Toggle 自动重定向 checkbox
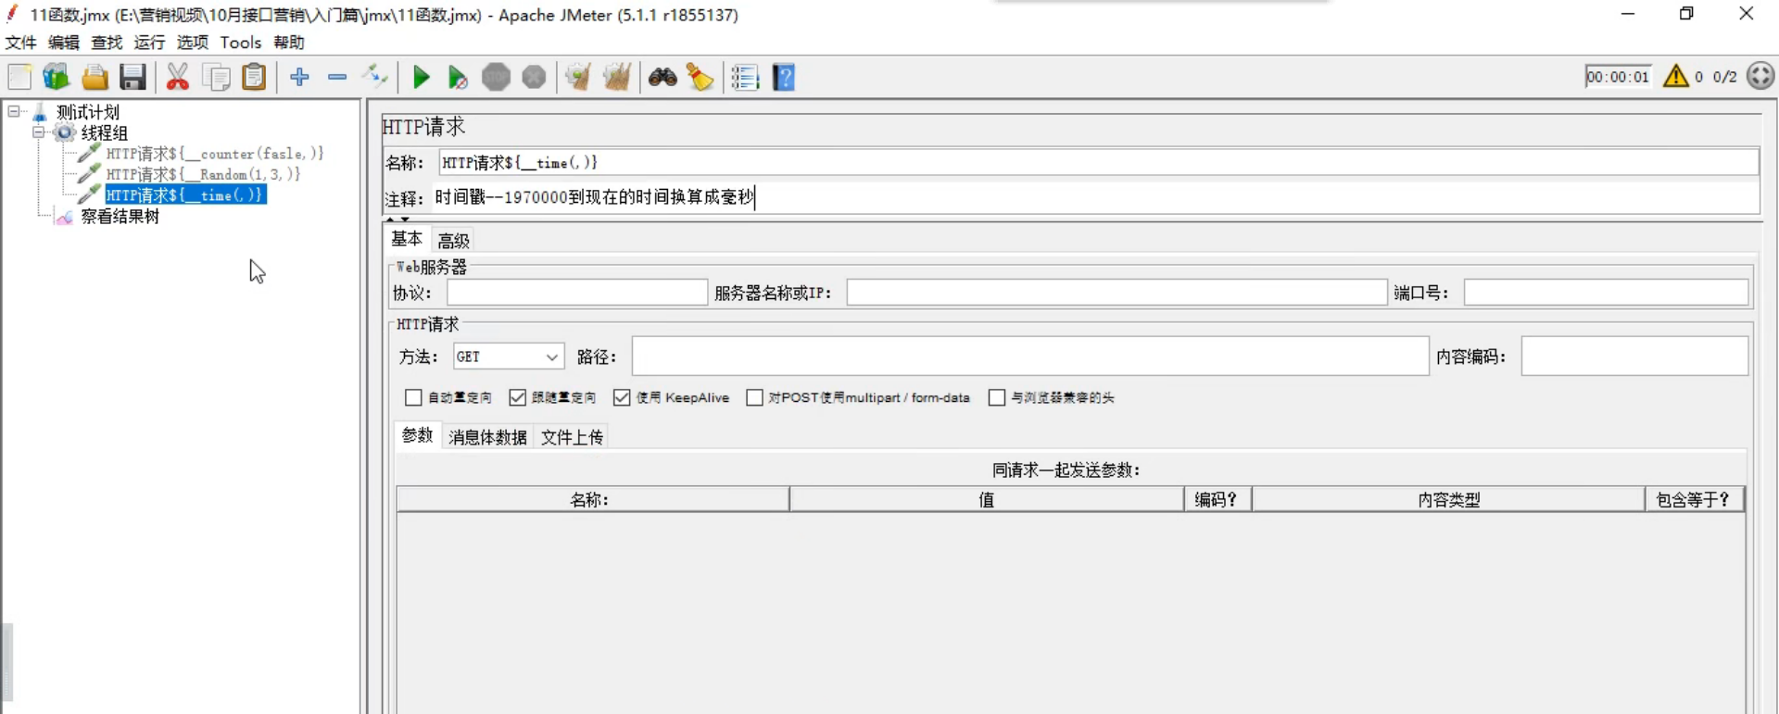Viewport: 1779px width, 714px height. point(413,397)
